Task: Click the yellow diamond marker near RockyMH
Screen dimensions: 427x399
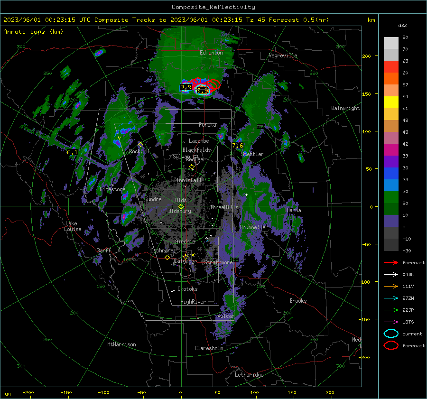Action: pos(140,144)
